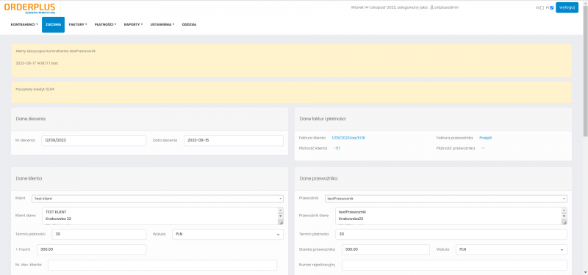This screenshot has height=275, width=588.
Task: Open the Ustawienia menu
Action: tap(162, 25)
